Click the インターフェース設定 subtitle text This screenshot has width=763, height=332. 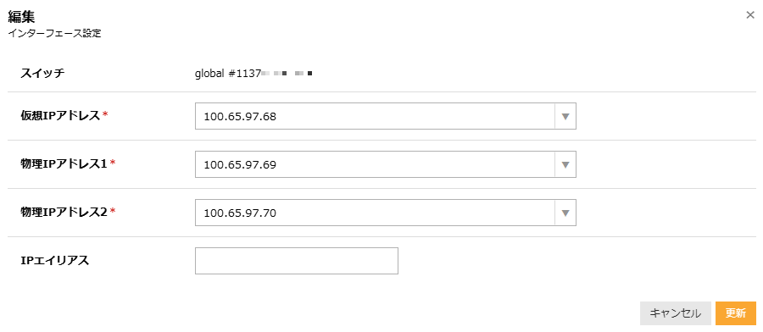point(54,35)
